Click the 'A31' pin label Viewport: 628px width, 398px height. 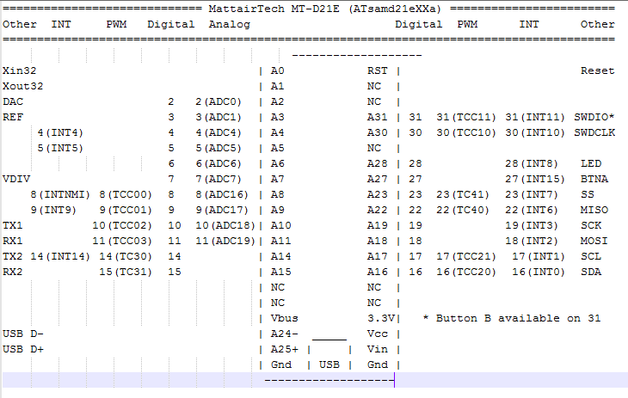tap(378, 117)
